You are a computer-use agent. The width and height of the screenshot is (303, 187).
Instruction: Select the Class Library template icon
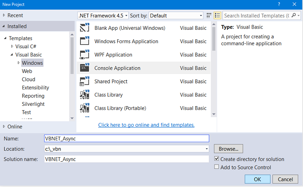[85, 95]
